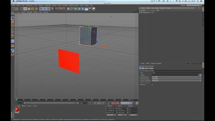
Task: Add a camera object
Action: [90, 9]
